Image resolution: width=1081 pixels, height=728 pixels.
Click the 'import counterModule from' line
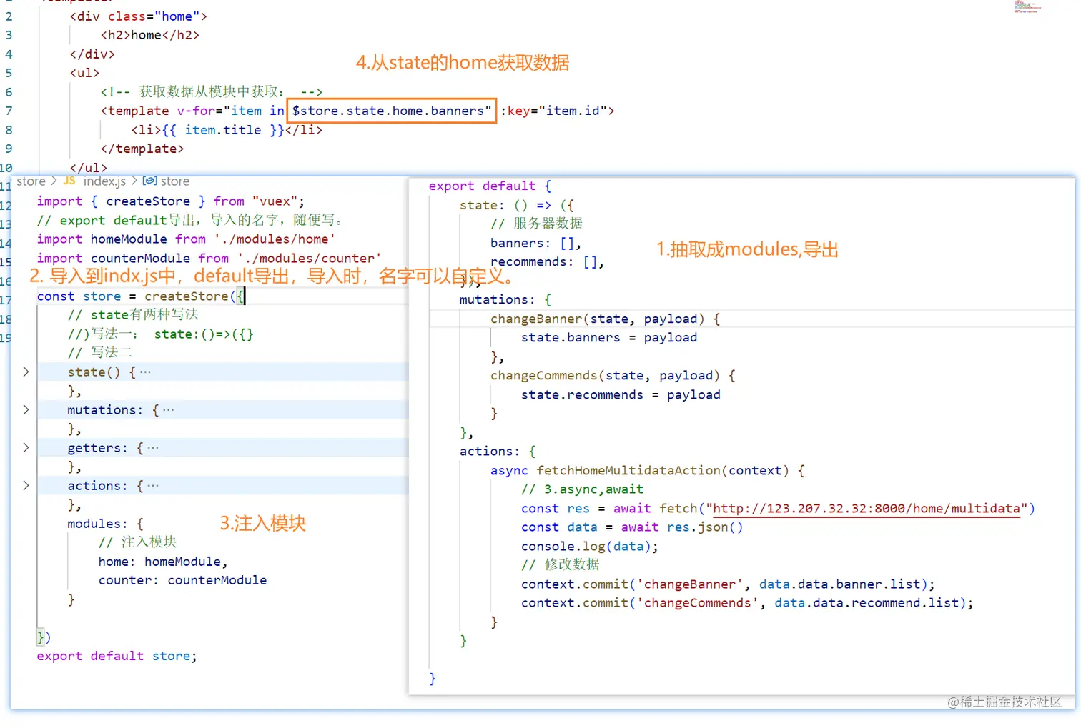tap(209, 258)
